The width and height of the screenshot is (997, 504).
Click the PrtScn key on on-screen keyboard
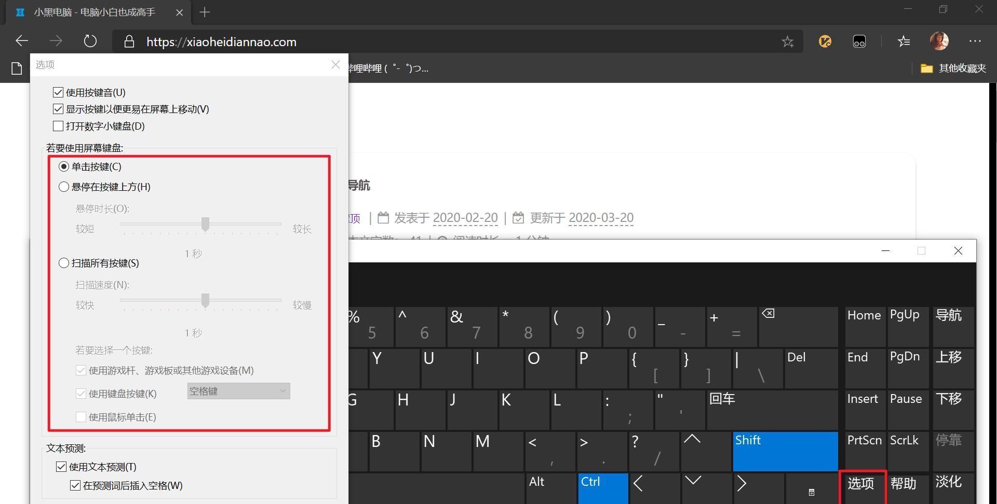(865, 451)
